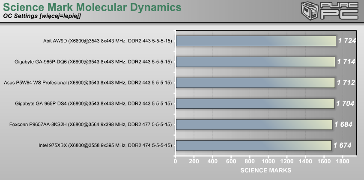Click the SCIENCE MARKS axis label
Screen dimensions: 364x180
[x=266, y=171]
